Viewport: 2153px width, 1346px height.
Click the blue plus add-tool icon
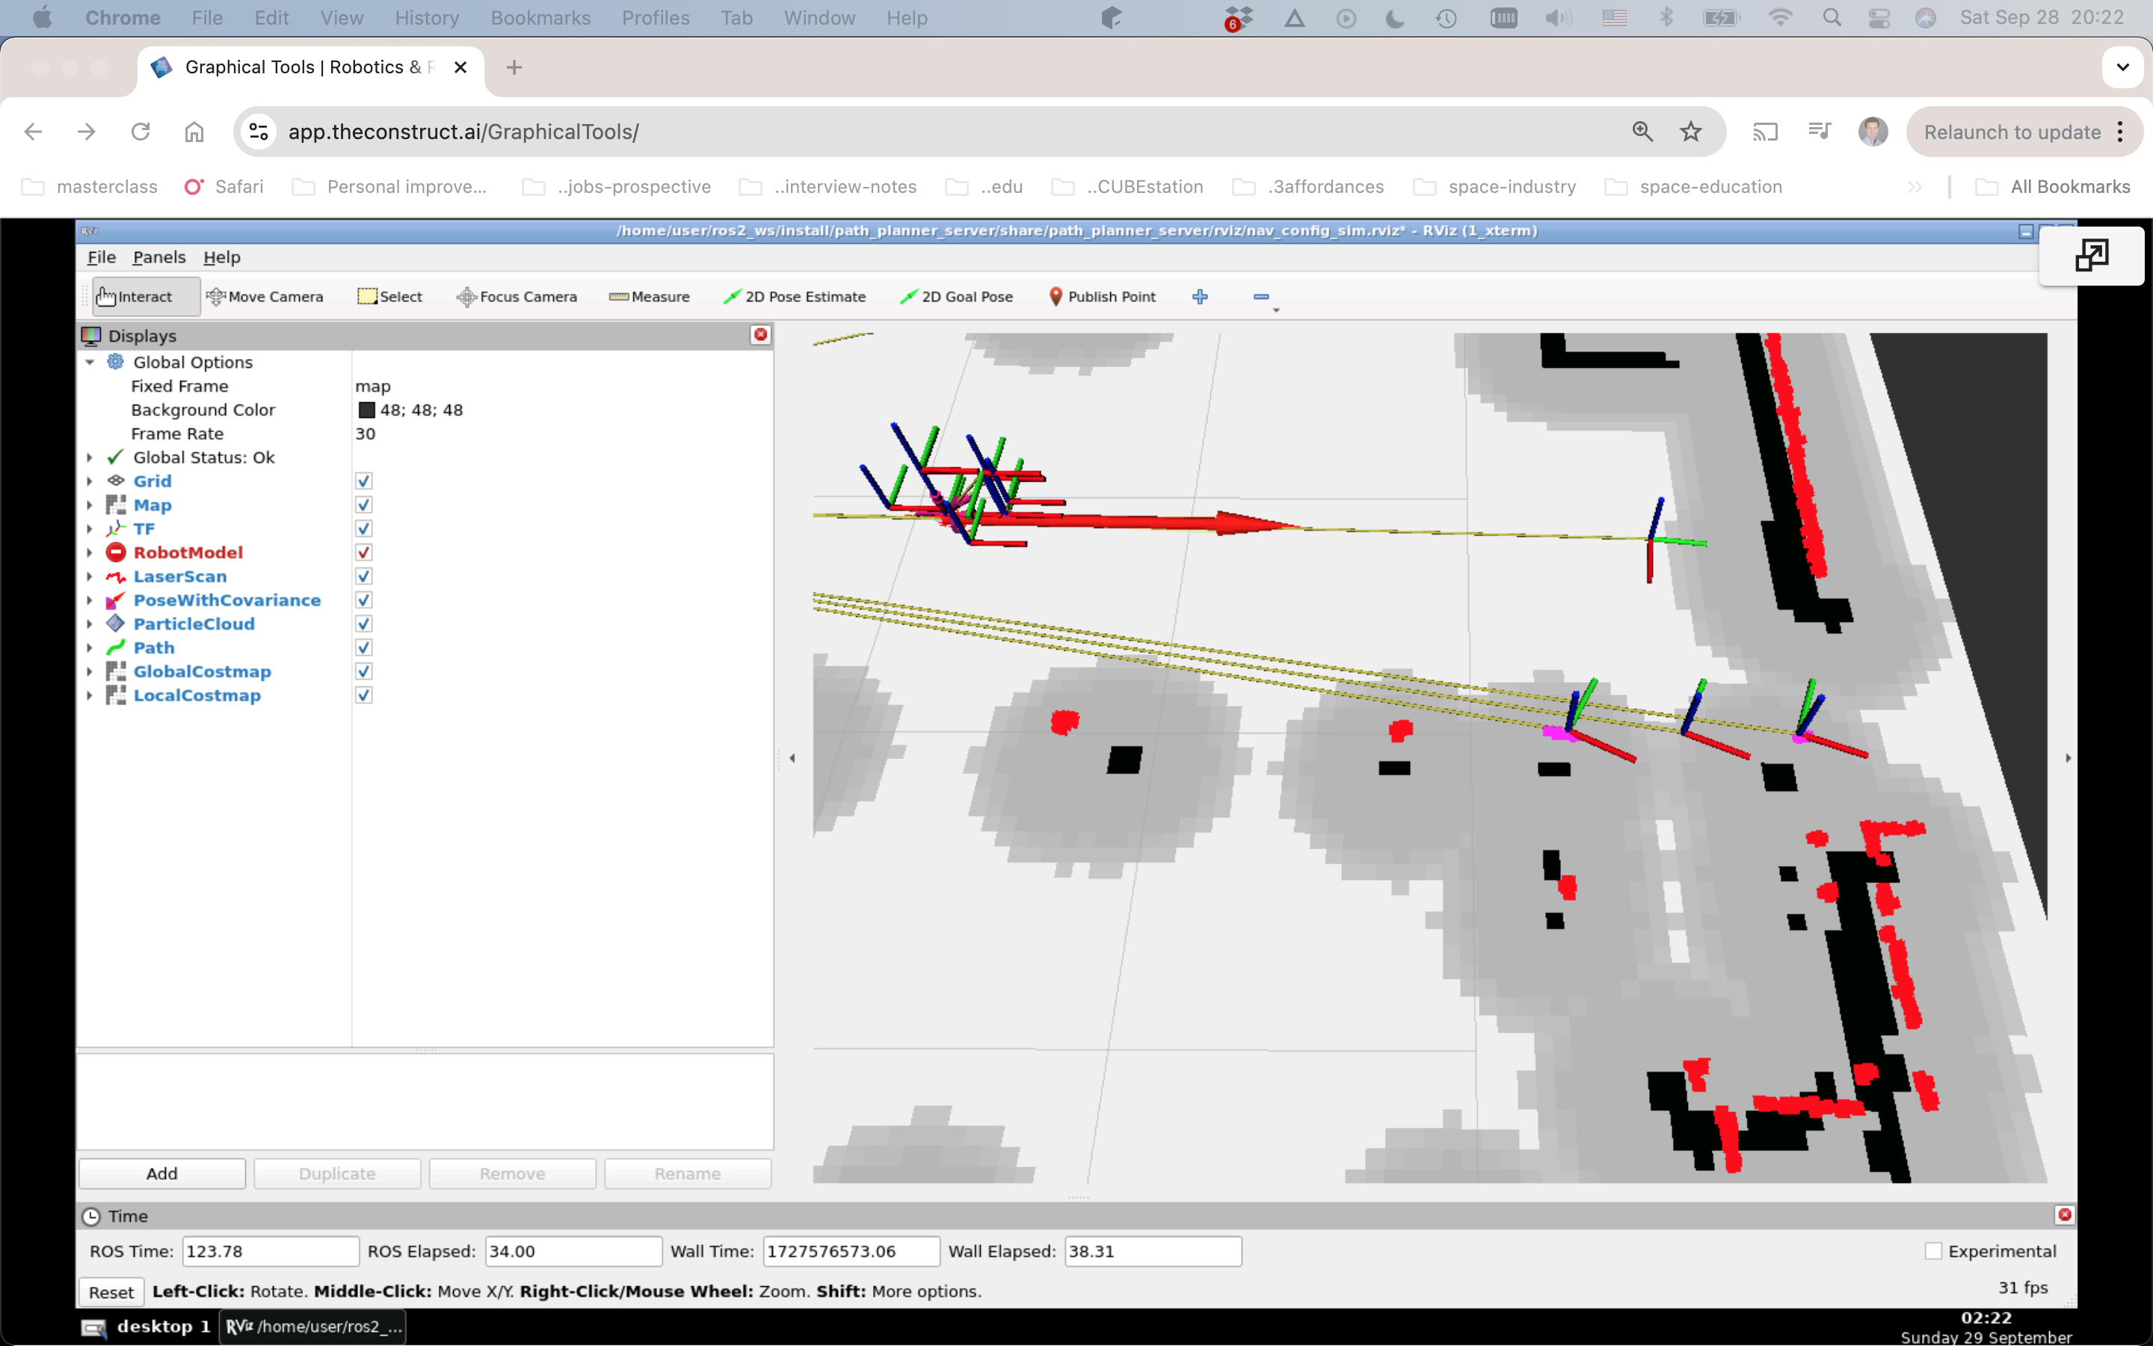point(1200,296)
